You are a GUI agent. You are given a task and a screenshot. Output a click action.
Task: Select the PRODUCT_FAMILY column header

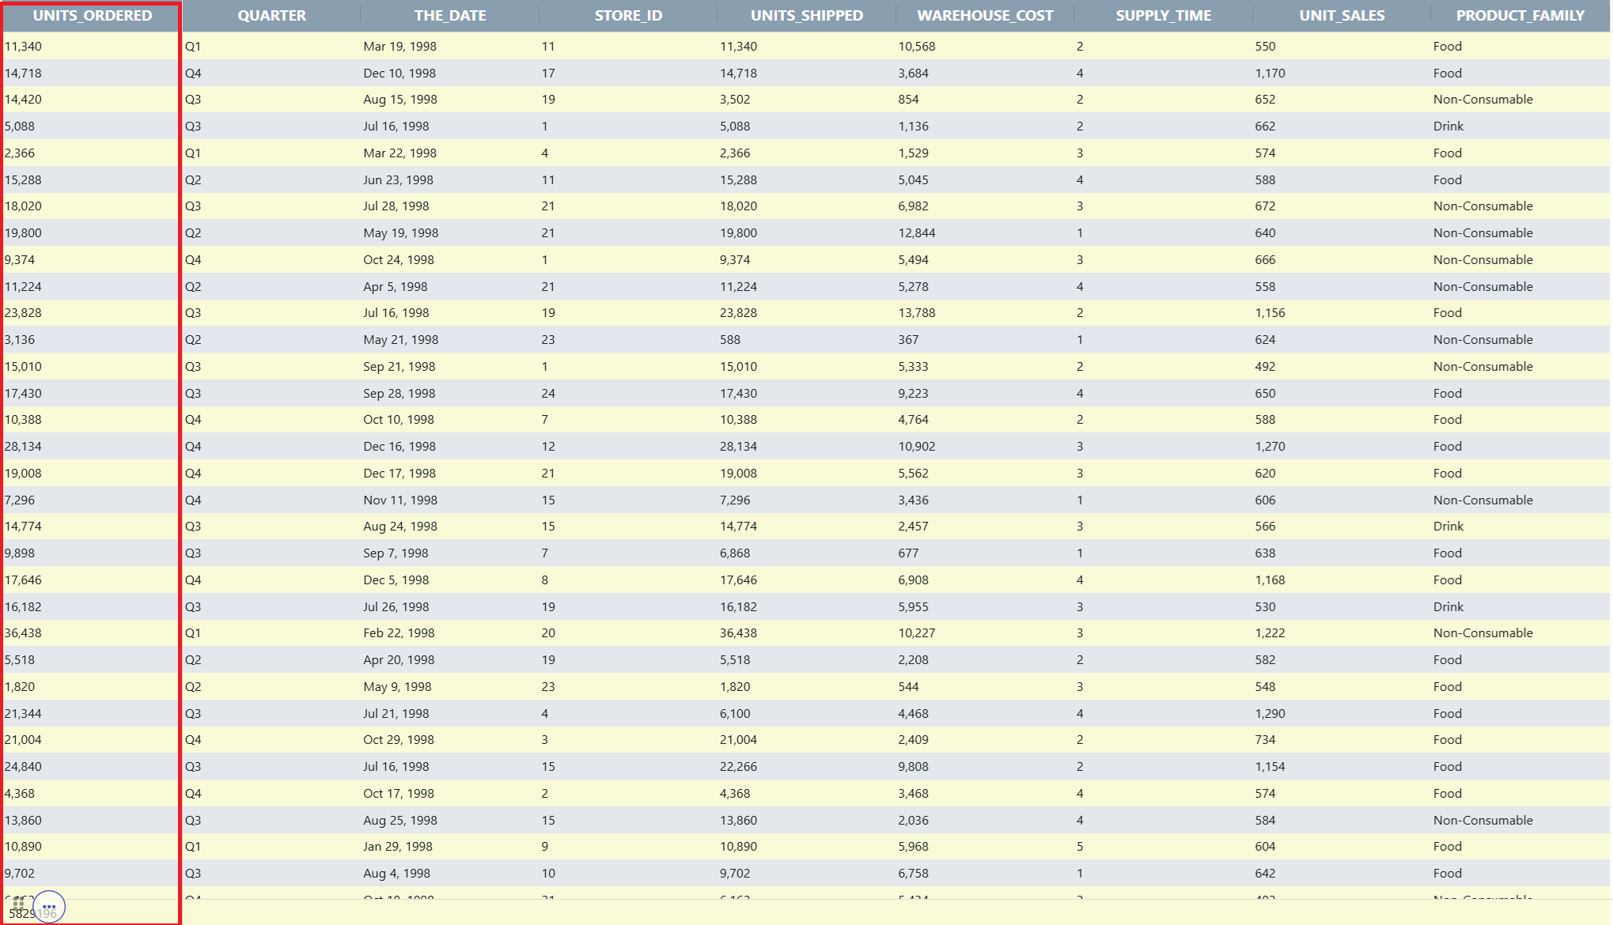(1520, 16)
